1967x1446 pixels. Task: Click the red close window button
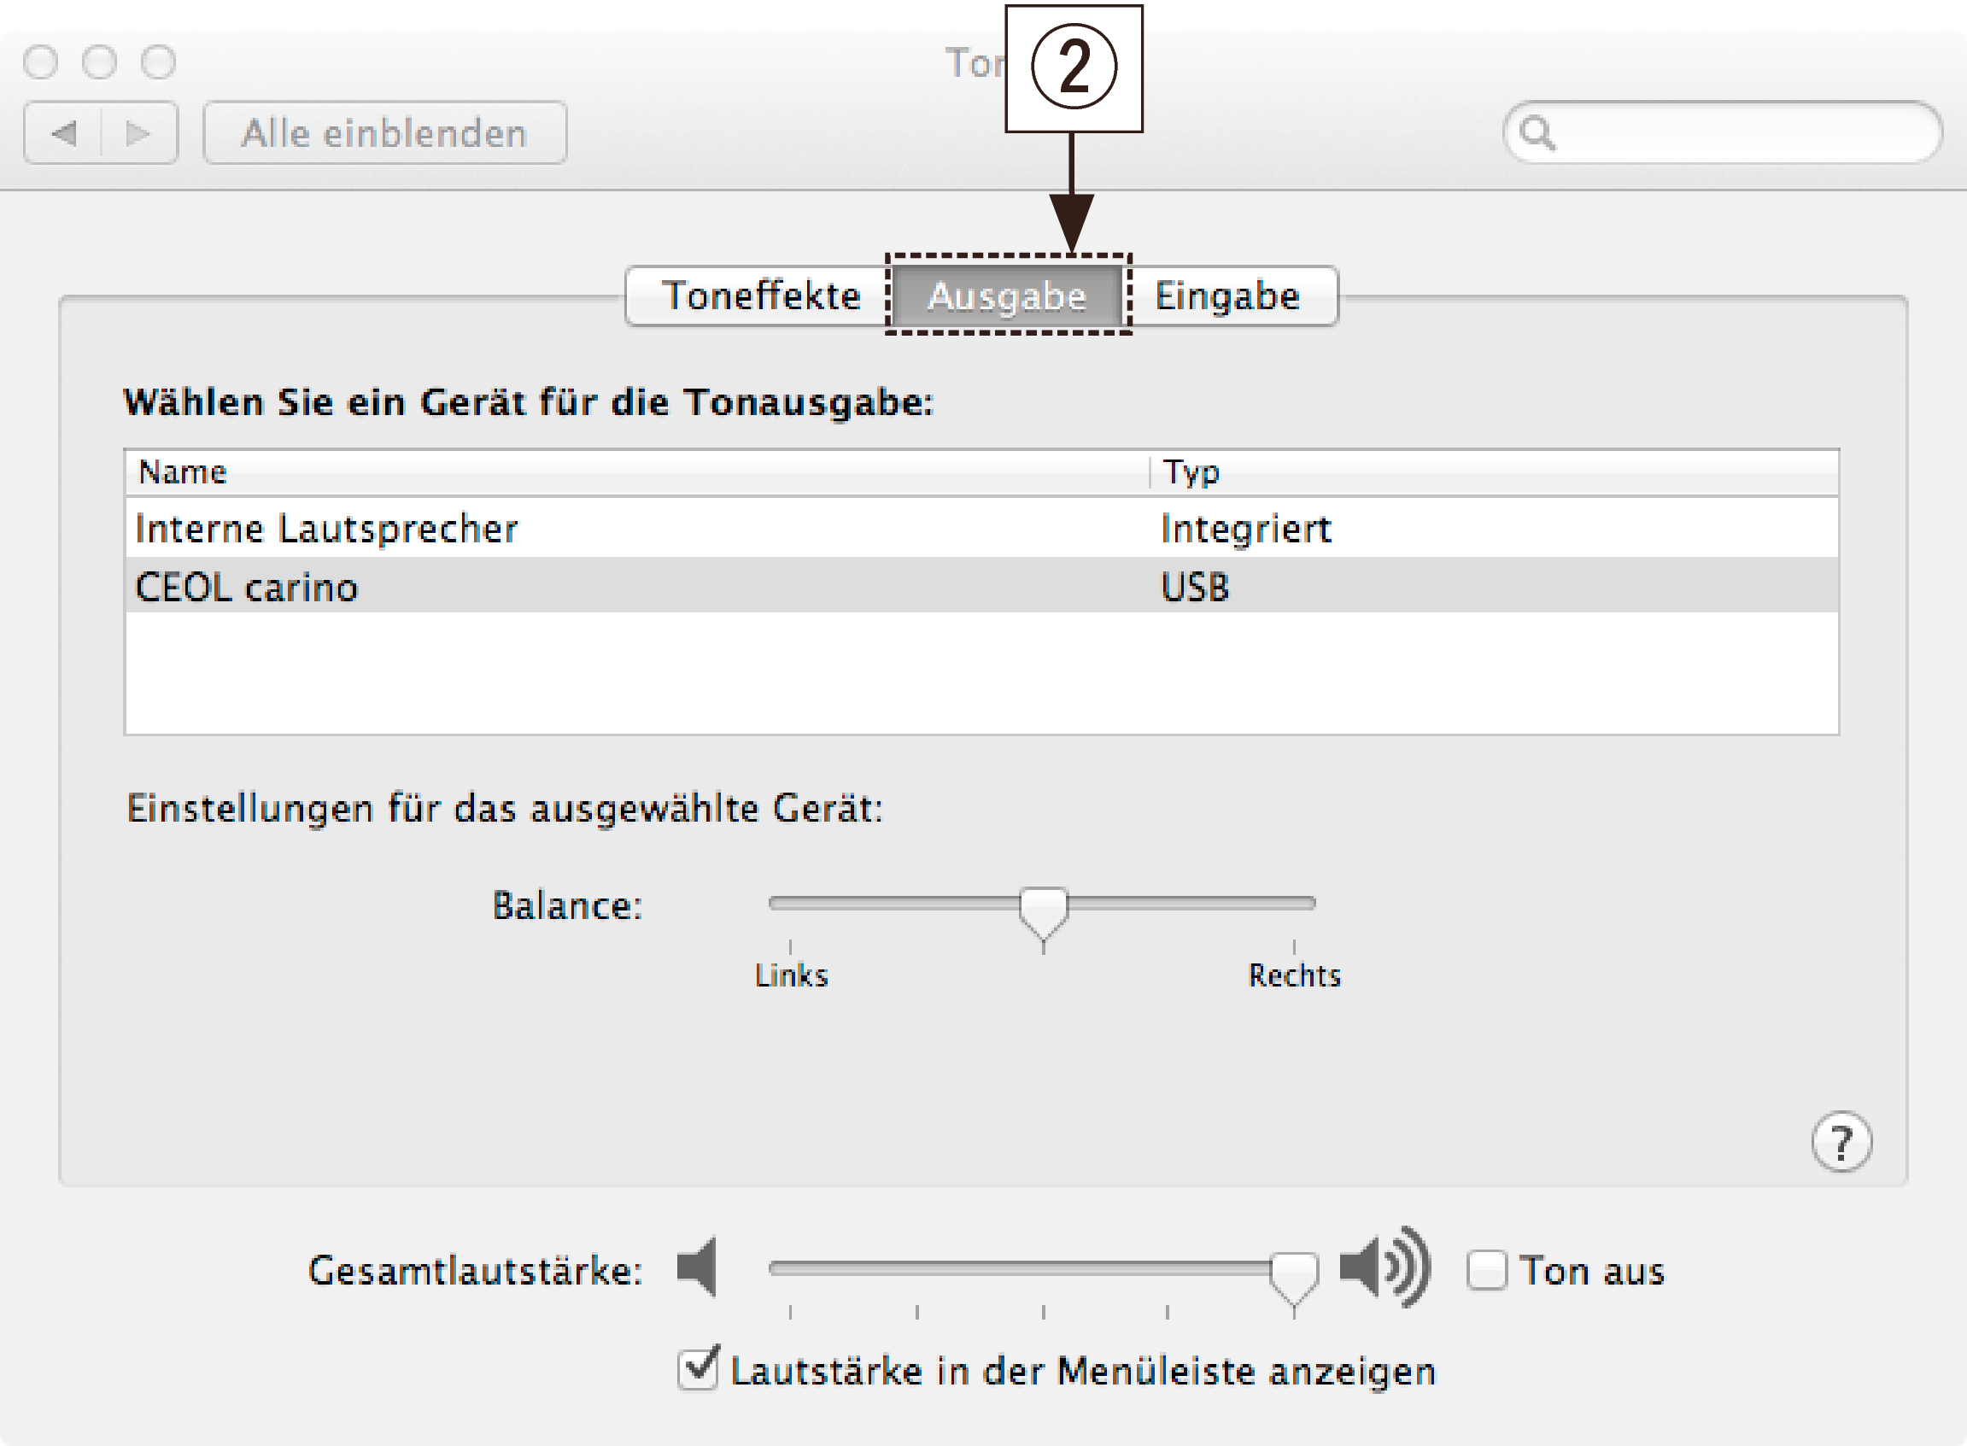click(x=40, y=62)
